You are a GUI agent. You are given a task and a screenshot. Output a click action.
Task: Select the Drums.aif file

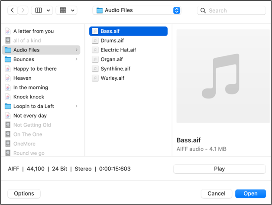pos(128,41)
